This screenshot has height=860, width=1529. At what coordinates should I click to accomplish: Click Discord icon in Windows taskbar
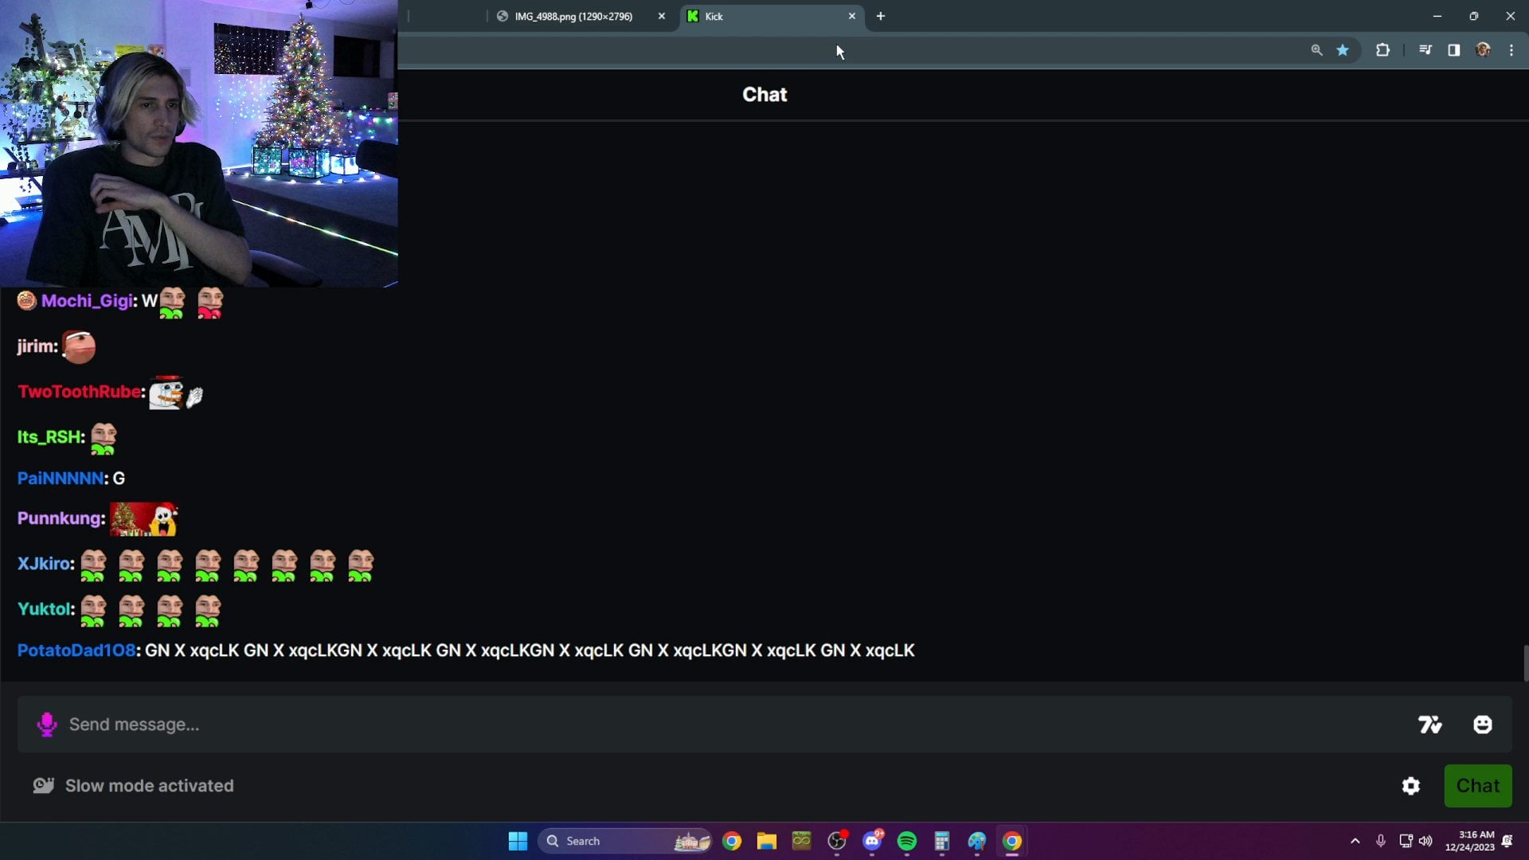872,840
